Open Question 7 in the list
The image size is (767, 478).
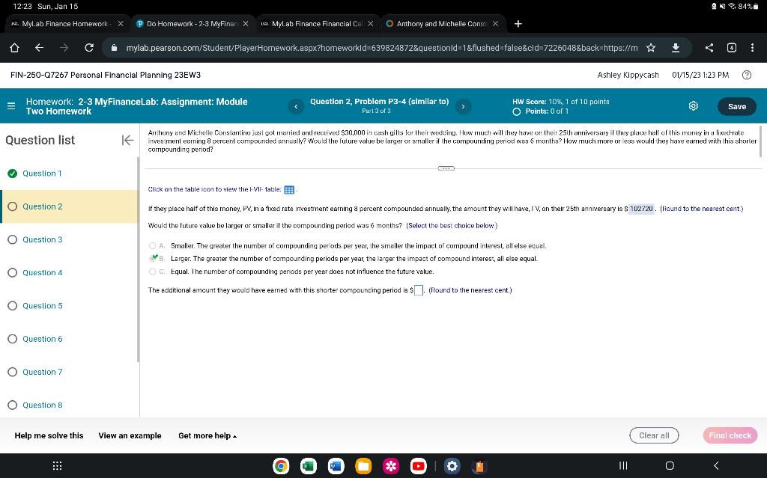[43, 372]
